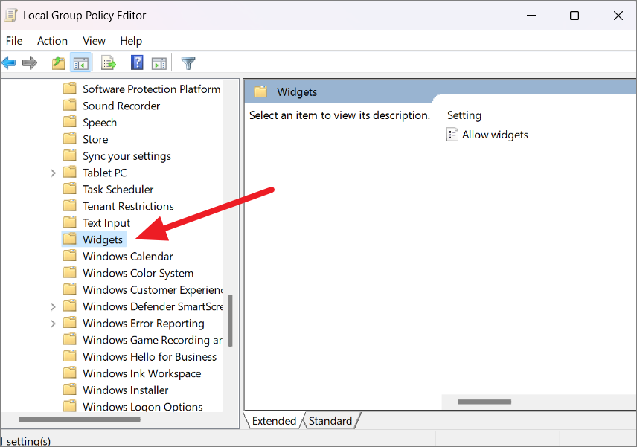
Task: Select Text Input in the tree
Action: (106, 223)
